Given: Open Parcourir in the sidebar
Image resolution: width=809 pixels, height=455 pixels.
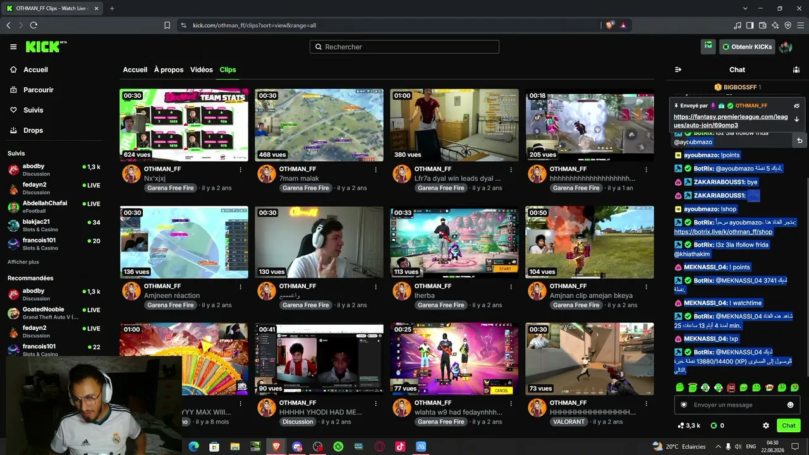Looking at the screenshot, I should 38,90.
